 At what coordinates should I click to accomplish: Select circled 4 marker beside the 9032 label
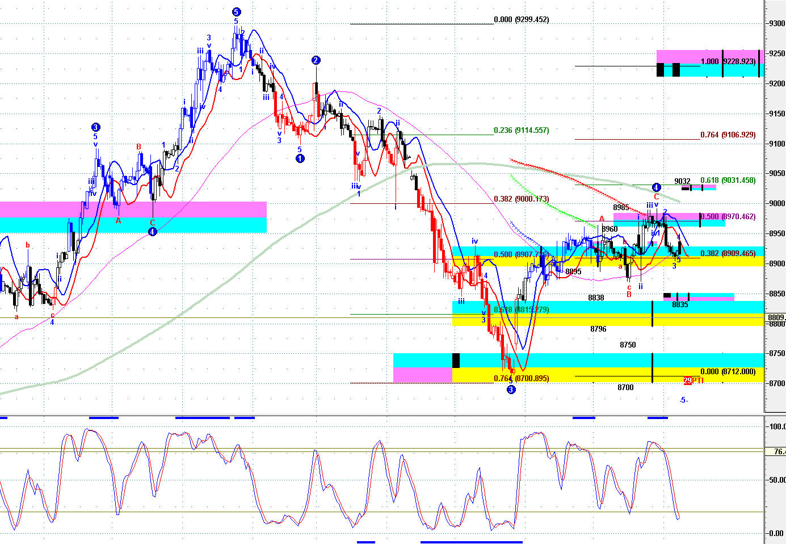(x=656, y=187)
